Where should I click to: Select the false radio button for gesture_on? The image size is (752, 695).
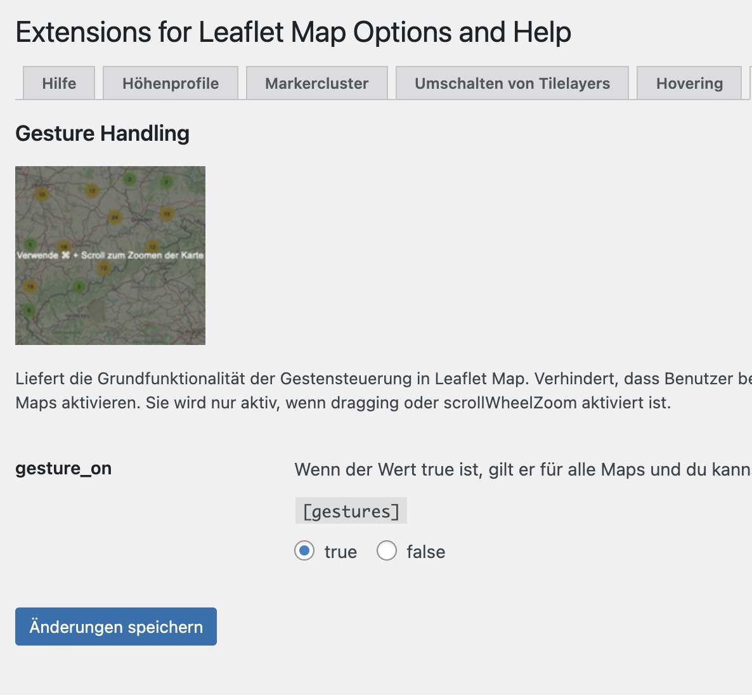click(387, 550)
